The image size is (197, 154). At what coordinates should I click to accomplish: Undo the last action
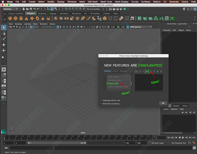point(34,9)
